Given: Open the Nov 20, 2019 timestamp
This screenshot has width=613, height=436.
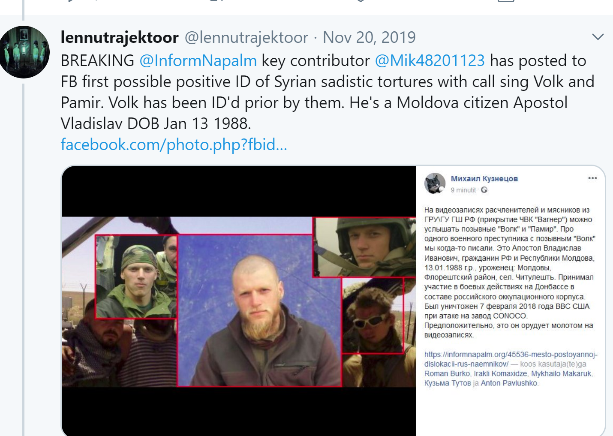Looking at the screenshot, I should click(369, 37).
